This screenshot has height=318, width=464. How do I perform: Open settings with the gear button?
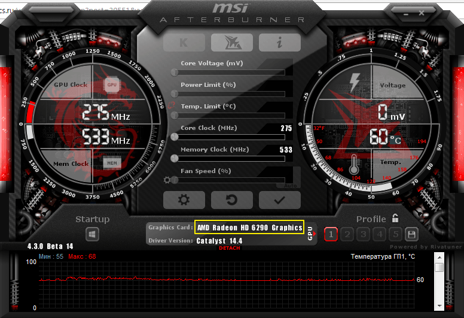pyautogui.click(x=184, y=199)
